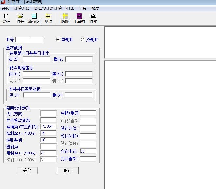Open the 打印 menu in menu bar

coord(70,8)
